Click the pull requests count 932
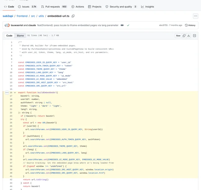 (64, 7)
